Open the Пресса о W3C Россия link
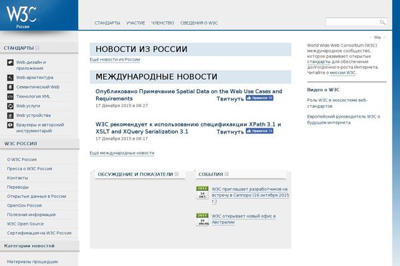 click(x=29, y=169)
